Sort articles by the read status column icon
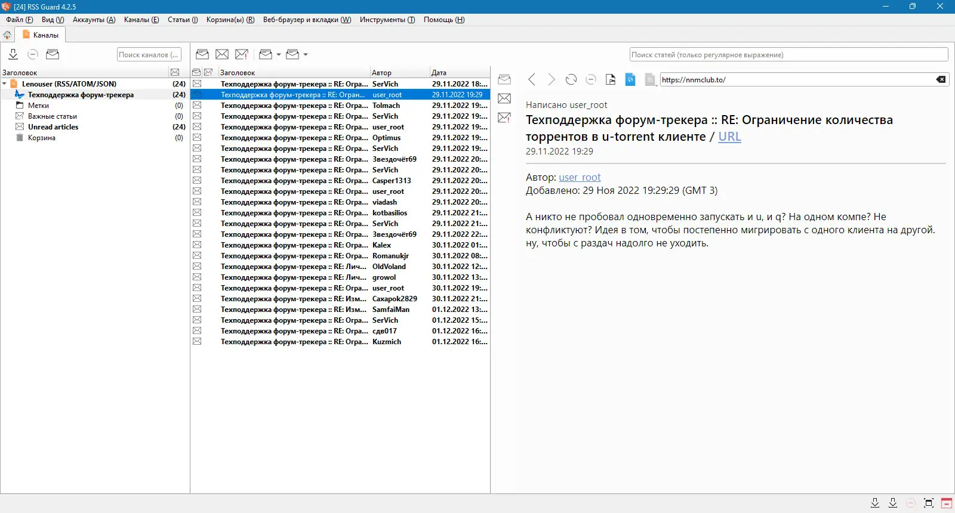Image resolution: width=955 pixels, height=513 pixels. coord(196,72)
